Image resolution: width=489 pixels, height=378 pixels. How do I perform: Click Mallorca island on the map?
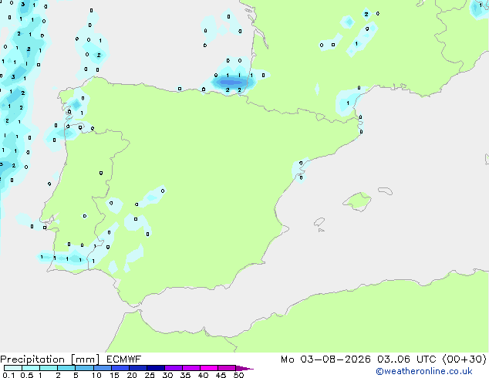click(357, 201)
